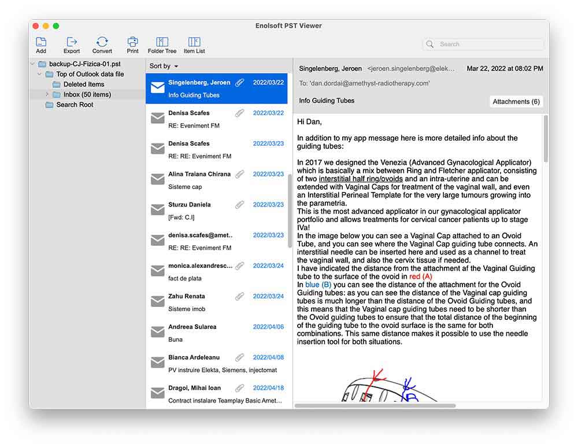Toggle the Folder Tree panel
578x447 pixels.
(162, 42)
